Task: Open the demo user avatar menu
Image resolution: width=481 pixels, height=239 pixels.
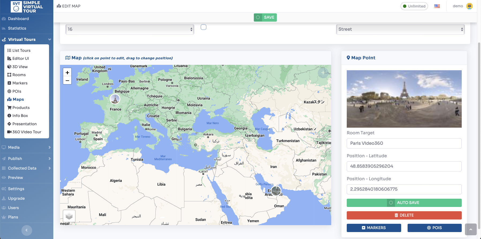Action: [469, 6]
